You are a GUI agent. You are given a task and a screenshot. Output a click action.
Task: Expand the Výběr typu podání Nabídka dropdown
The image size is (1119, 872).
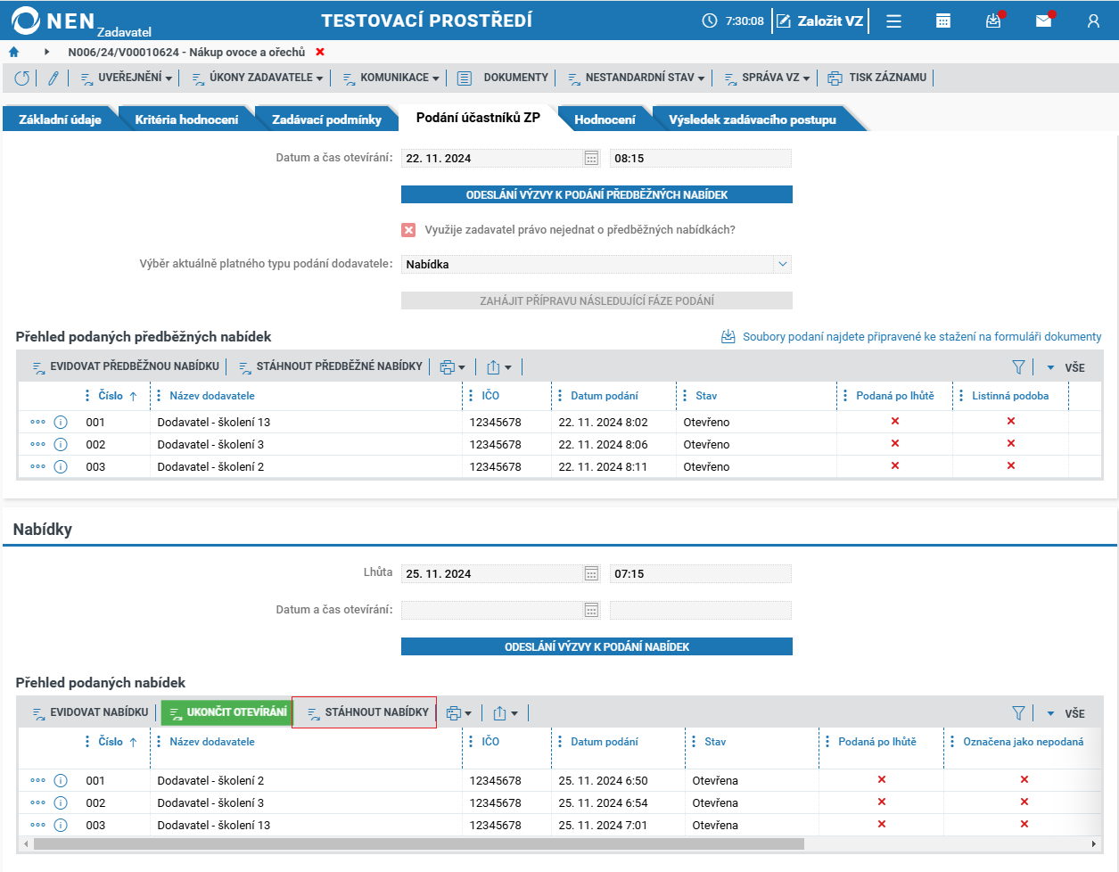pos(783,264)
